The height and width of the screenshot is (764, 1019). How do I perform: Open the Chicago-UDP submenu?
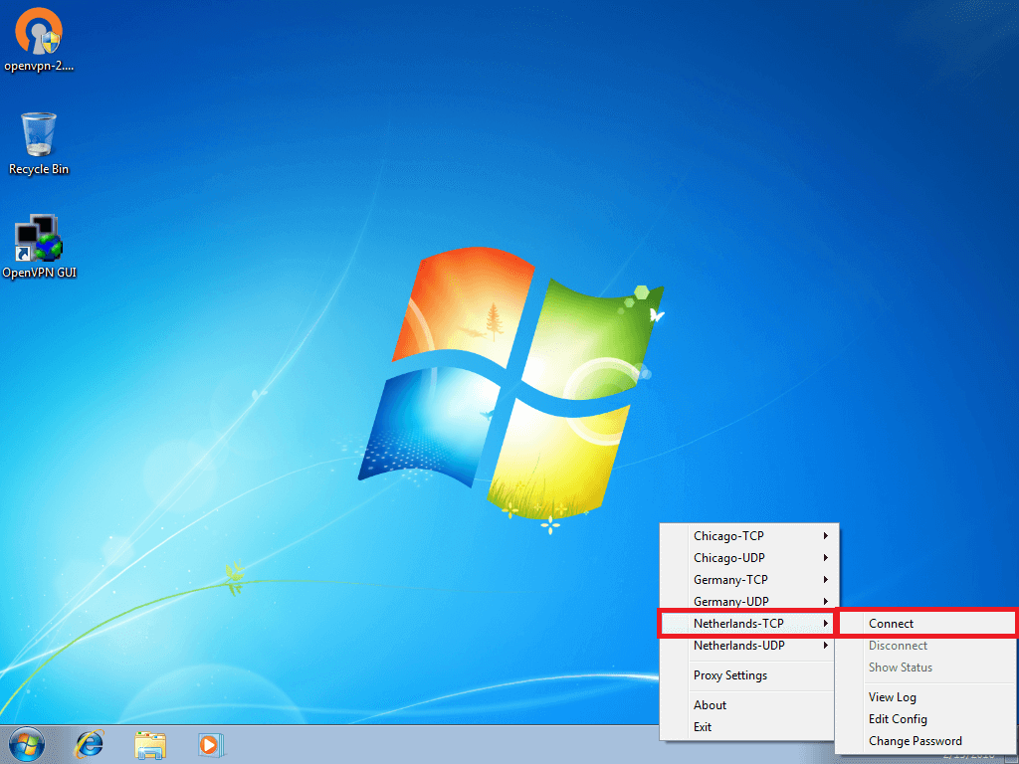click(749, 558)
